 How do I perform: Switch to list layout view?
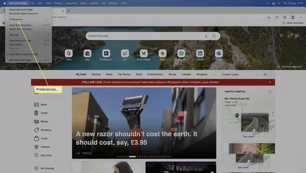point(272,74)
